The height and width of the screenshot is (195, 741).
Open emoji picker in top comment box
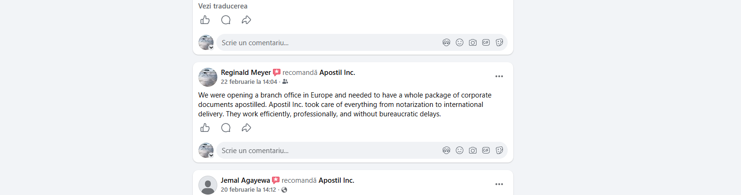(x=460, y=42)
